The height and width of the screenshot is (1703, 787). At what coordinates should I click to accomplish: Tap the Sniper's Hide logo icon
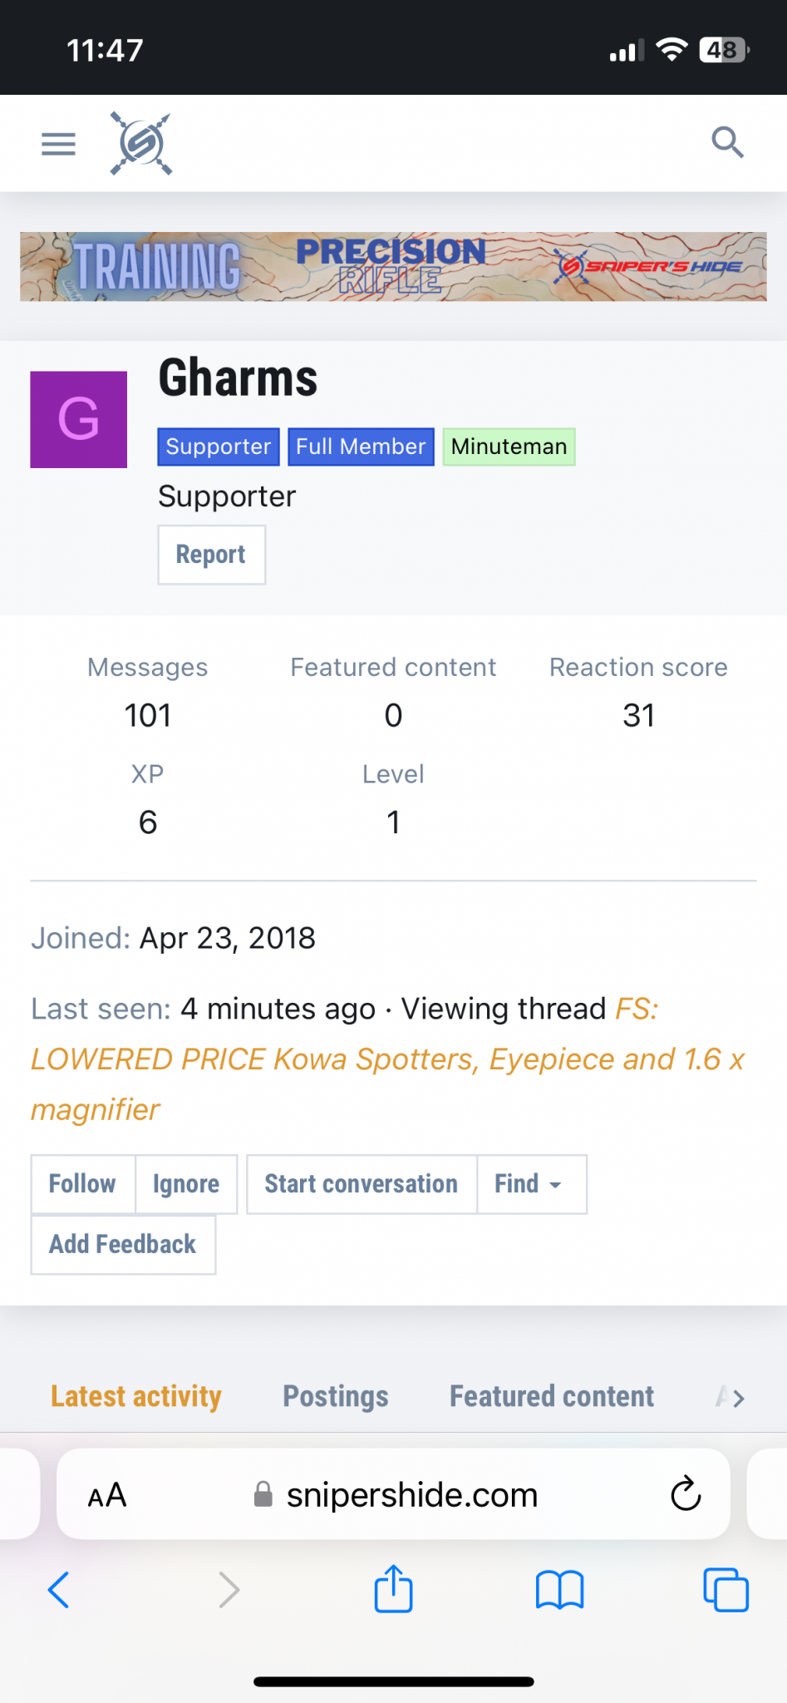pyautogui.click(x=141, y=144)
